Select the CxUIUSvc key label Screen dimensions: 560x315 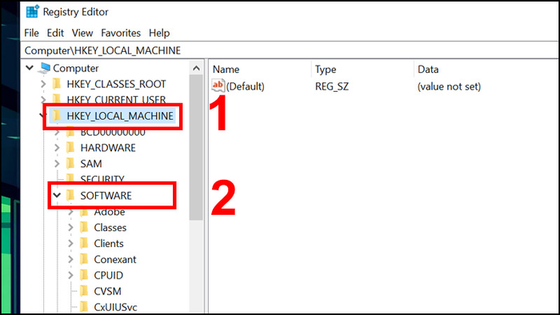tap(115, 307)
